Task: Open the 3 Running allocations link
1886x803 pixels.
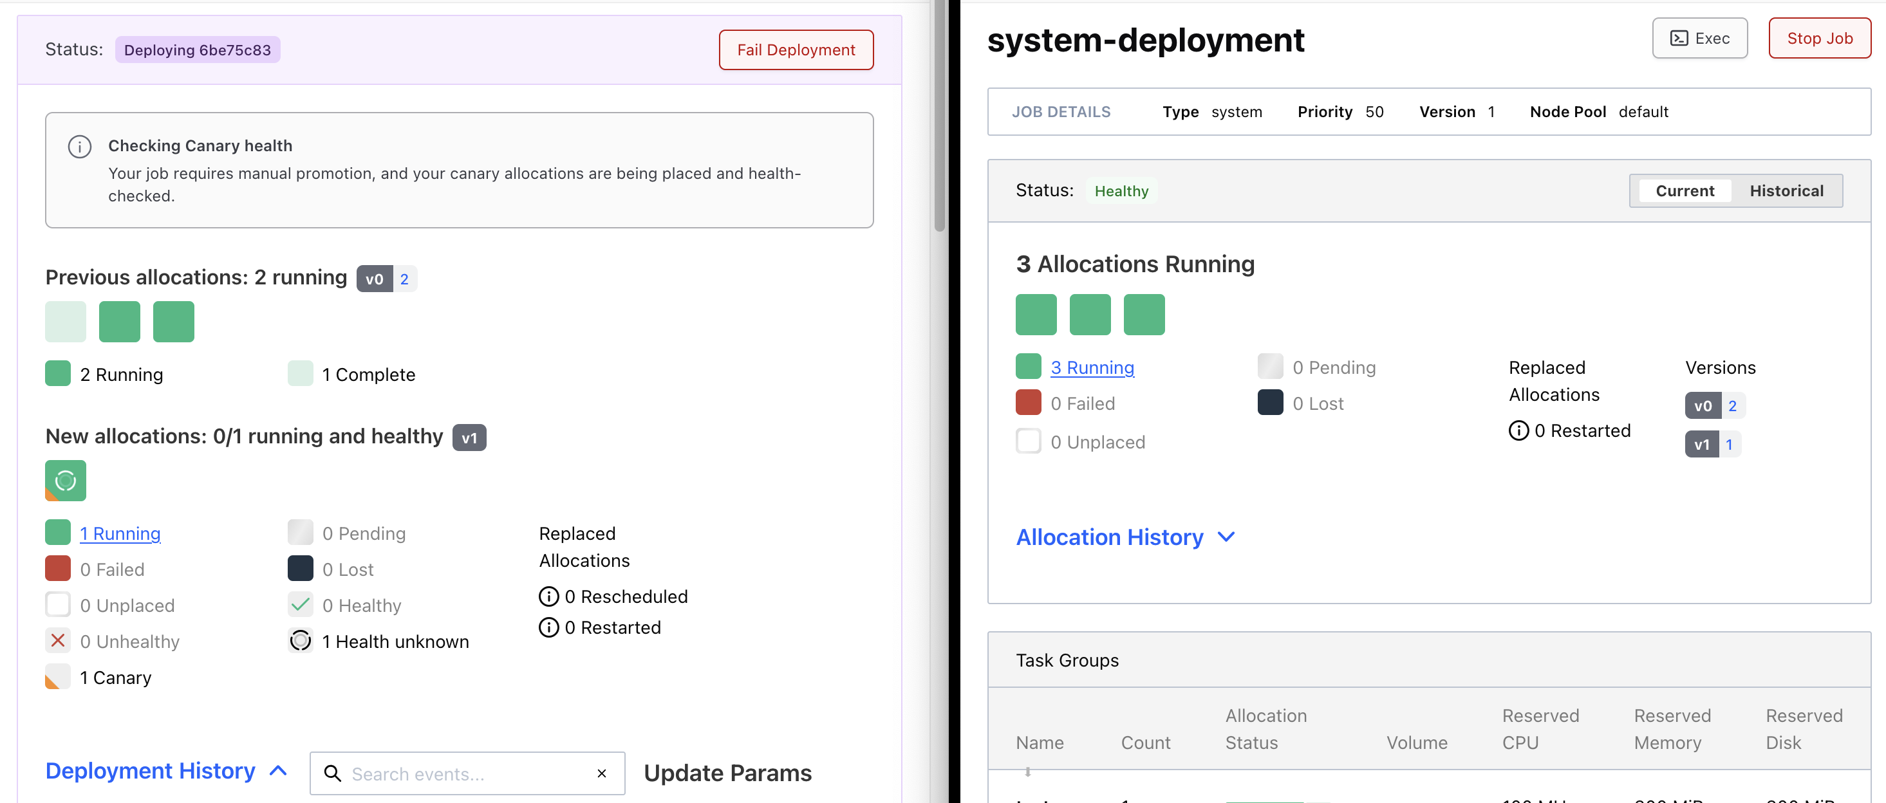Action: tap(1092, 367)
